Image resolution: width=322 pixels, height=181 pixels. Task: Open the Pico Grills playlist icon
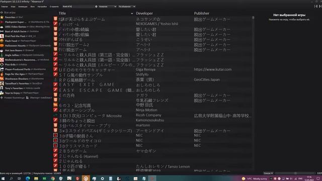pos(2,64)
